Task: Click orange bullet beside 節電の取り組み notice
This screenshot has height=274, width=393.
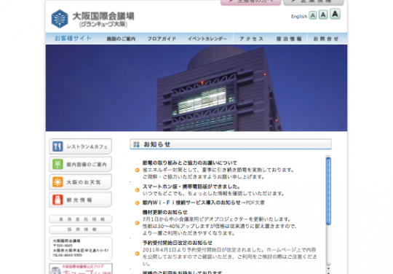Action: click(x=137, y=170)
